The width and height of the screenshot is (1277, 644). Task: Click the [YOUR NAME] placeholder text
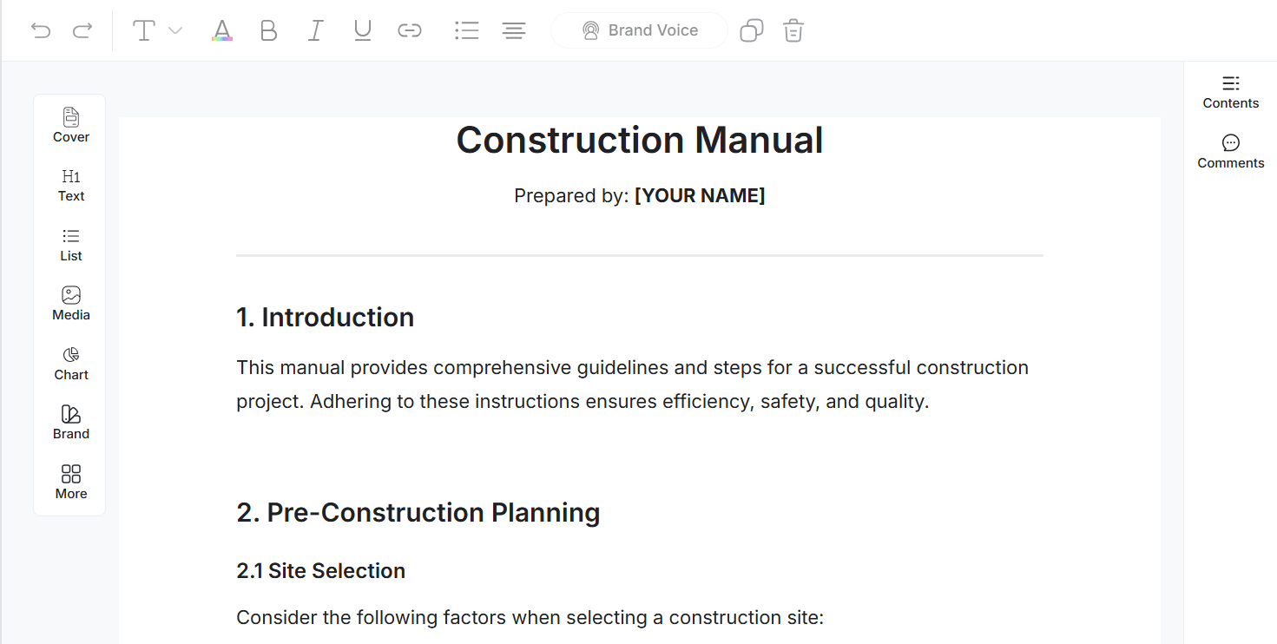(700, 195)
